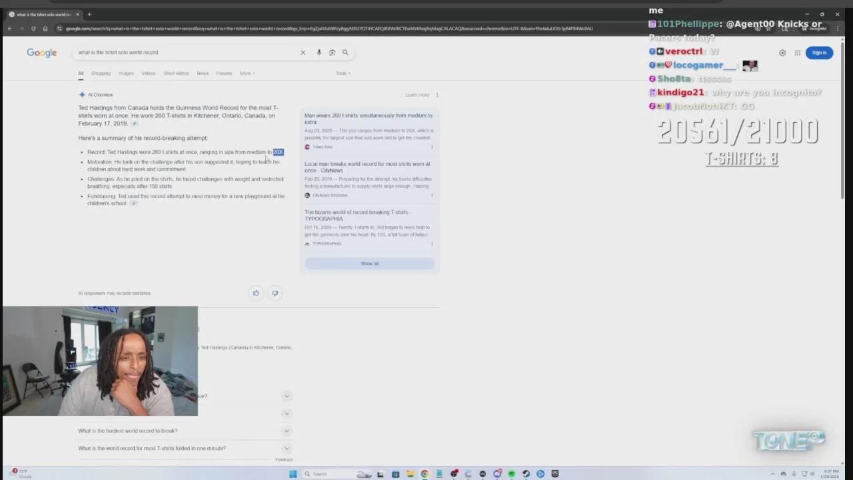Expand the first People also ask question
This screenshot has width=853, height=480.
tap(287, 396)
